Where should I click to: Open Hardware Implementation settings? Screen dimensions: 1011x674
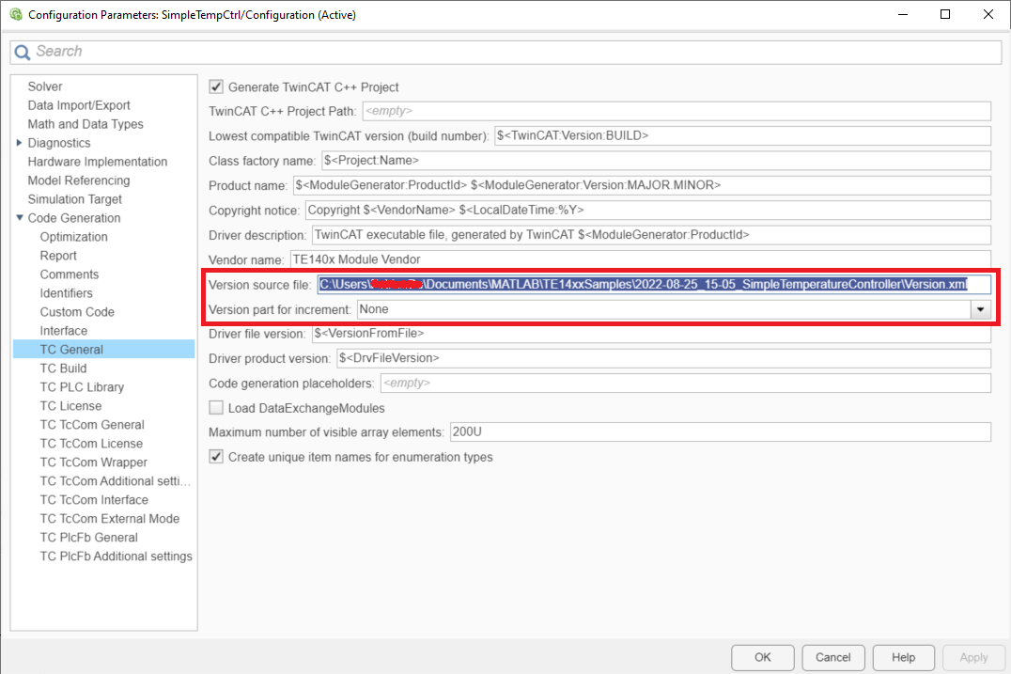98,162
